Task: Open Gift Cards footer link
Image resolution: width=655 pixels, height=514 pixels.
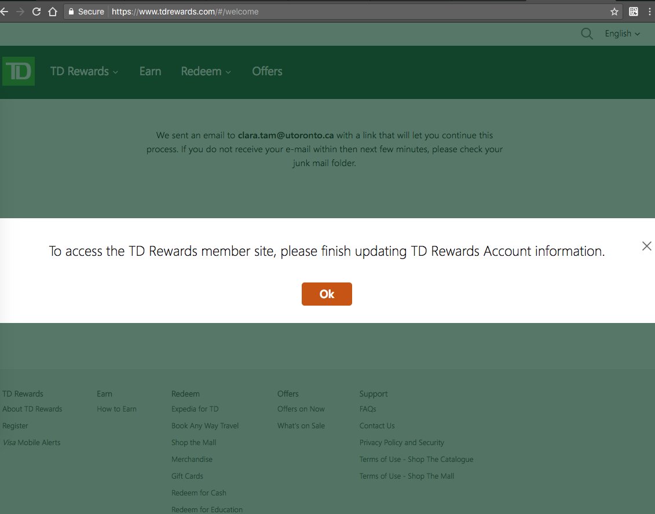Action: click(x=187, y=476)
